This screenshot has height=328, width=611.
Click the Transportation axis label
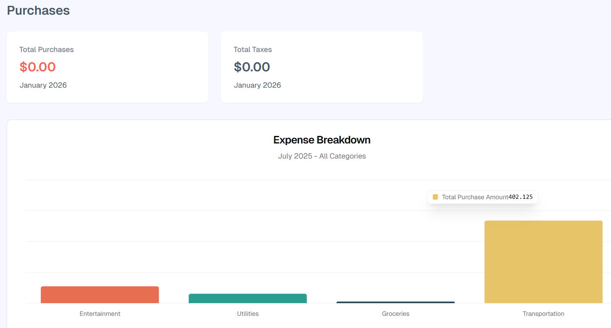pyautogui.click(x=543, y=314)
